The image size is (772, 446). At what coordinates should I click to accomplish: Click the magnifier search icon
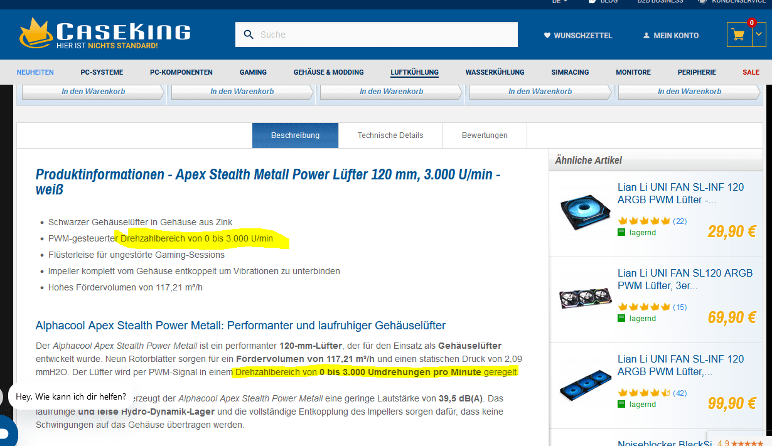pos(249,35)
